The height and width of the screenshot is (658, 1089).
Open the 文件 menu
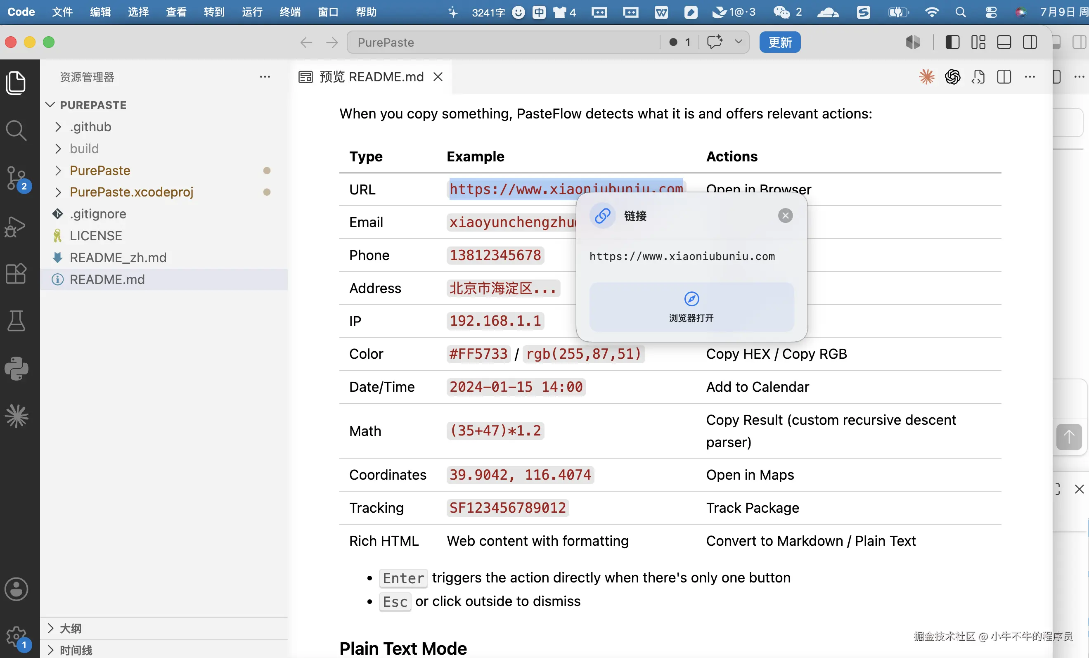coord(62,12)
